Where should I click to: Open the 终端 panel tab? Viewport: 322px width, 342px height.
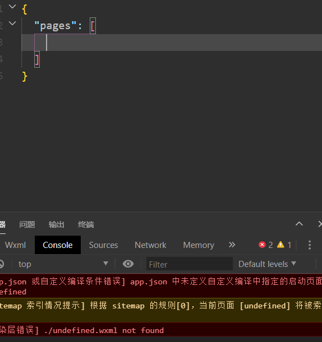click(x=86, y=224)
